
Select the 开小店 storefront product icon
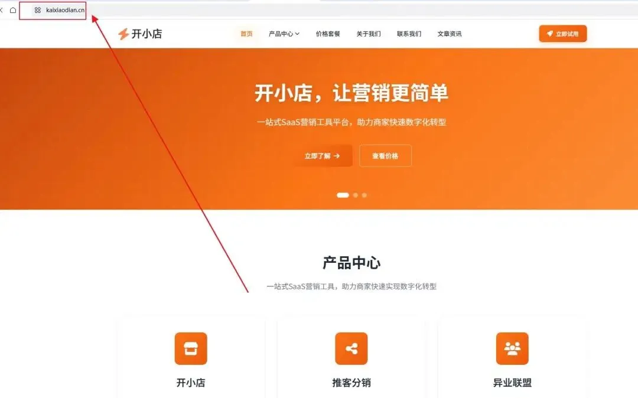(190, 348)
